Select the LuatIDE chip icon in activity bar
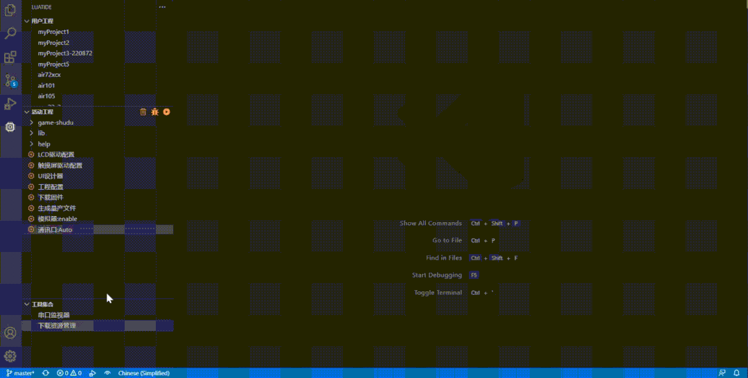The image size is (748, 378). pyautogui.click(x=10, y=127)
